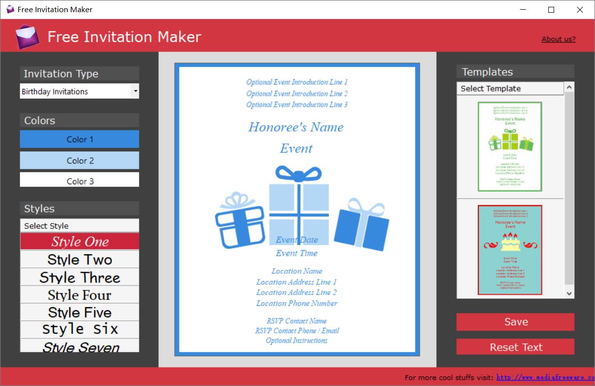Select the red birthday cake template thumbnail
Viewport: 595px width, 386px height.
tap(510, 250)
